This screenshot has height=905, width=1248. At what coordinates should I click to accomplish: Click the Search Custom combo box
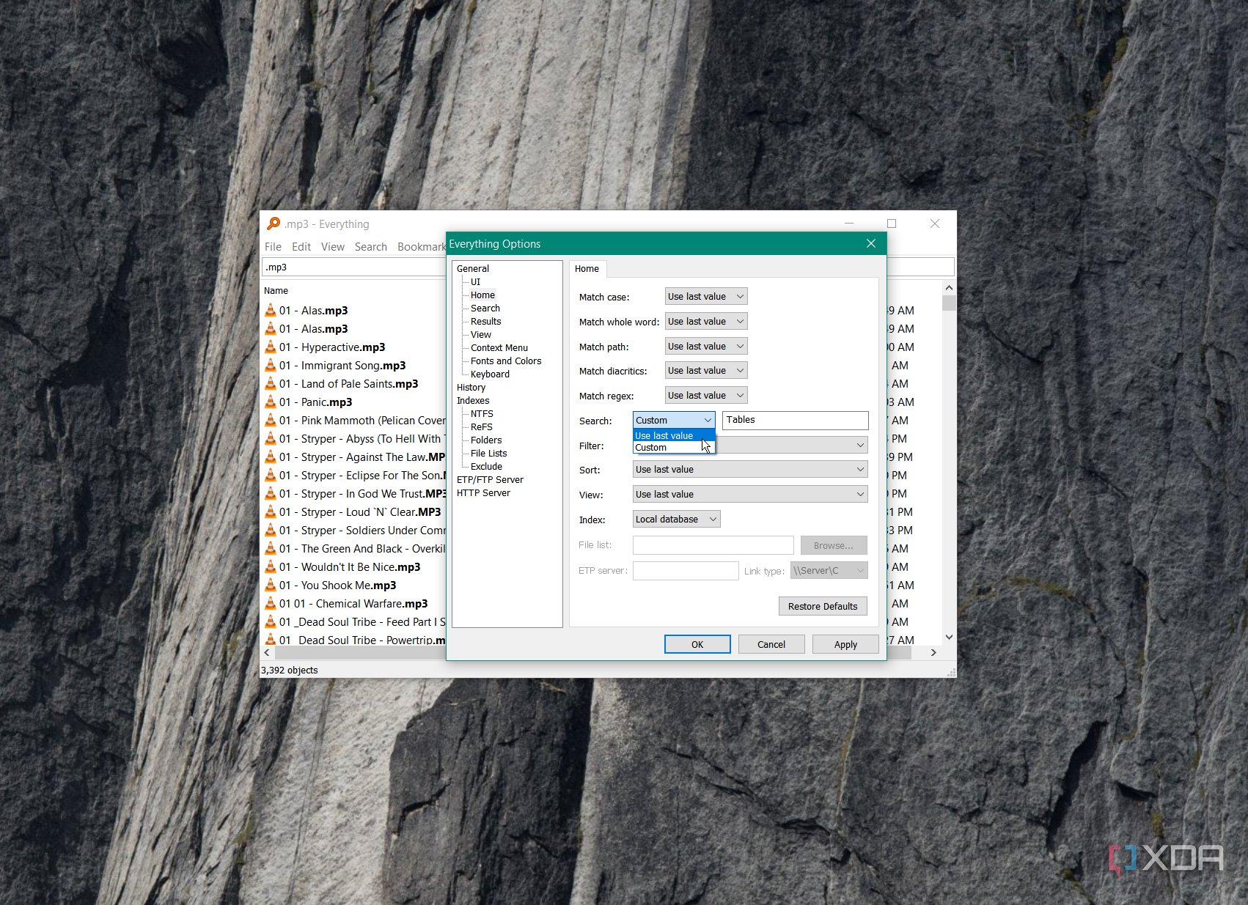[x=674, y=420]
